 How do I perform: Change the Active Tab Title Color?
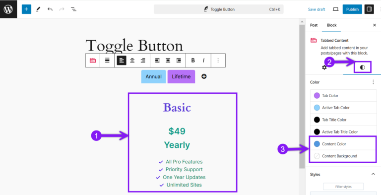pyautogui.click(x=343, y=132)
